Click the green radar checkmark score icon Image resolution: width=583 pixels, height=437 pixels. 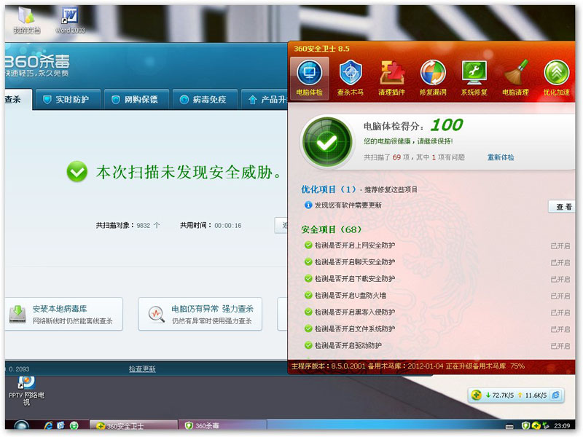point(326,141)
